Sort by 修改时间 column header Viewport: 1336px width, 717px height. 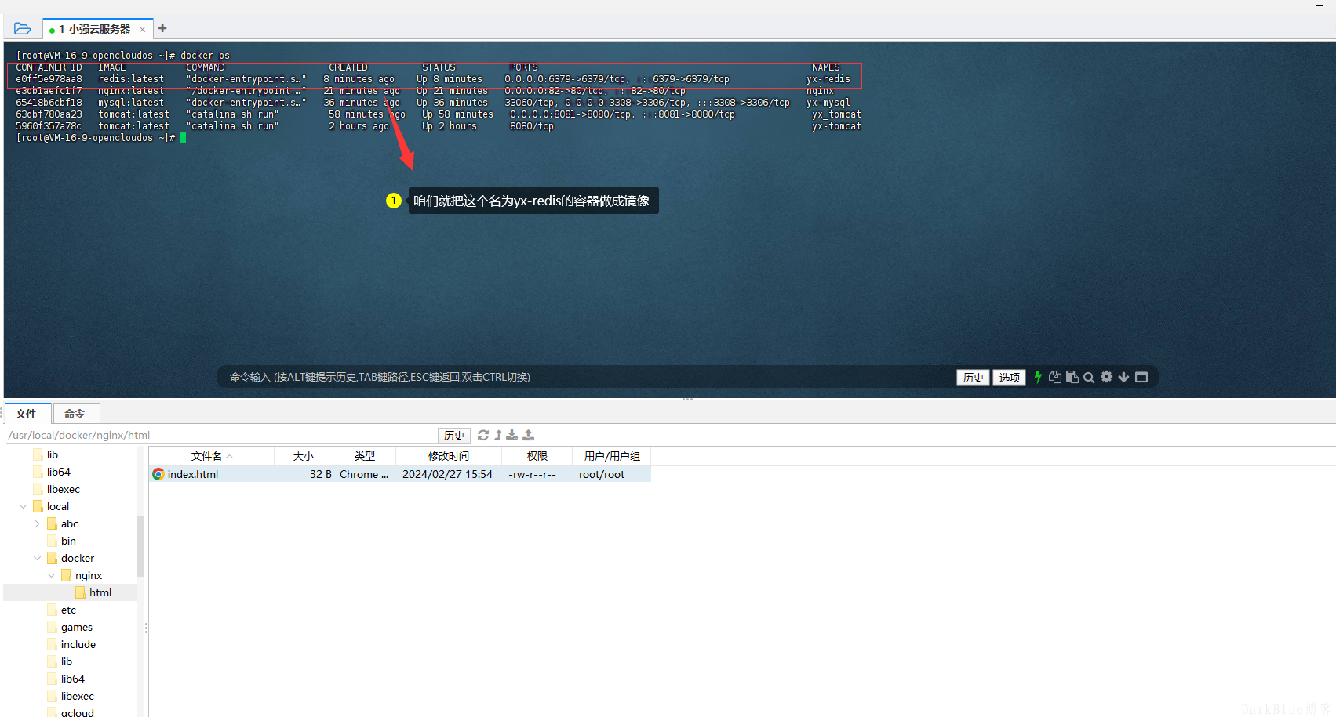click(449, 456)
